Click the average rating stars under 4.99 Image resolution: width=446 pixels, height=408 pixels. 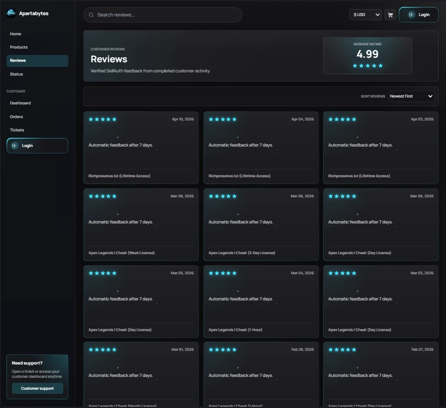368,65
